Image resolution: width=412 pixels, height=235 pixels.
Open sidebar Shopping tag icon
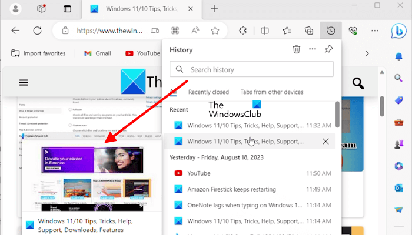point(398,100)
